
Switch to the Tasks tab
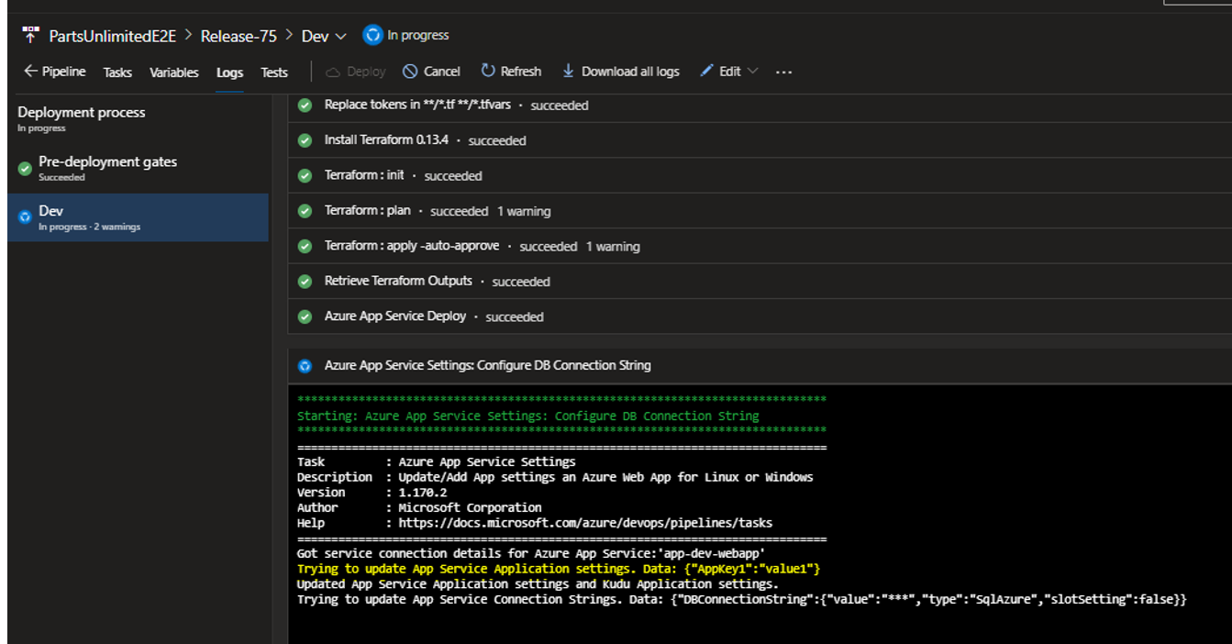[x=117, y=72]
